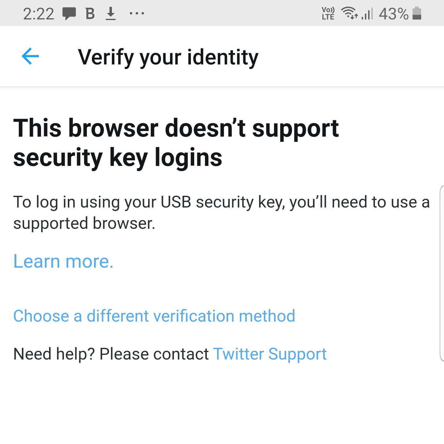Tap the 2:22 clock in status bar
The height and width of the screenshot is (444, 444).
tap(39, 14)
